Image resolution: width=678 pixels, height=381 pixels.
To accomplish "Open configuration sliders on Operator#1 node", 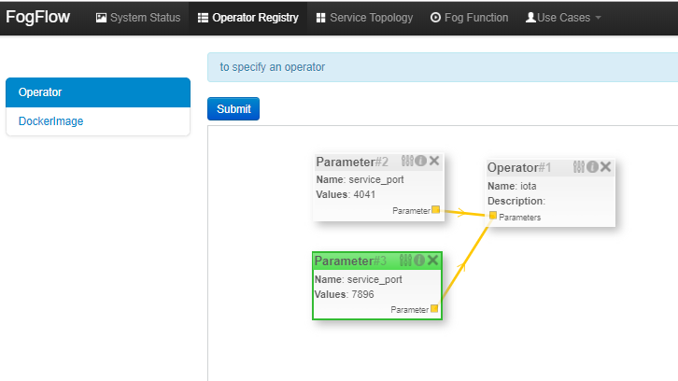I will coord(579,167).
